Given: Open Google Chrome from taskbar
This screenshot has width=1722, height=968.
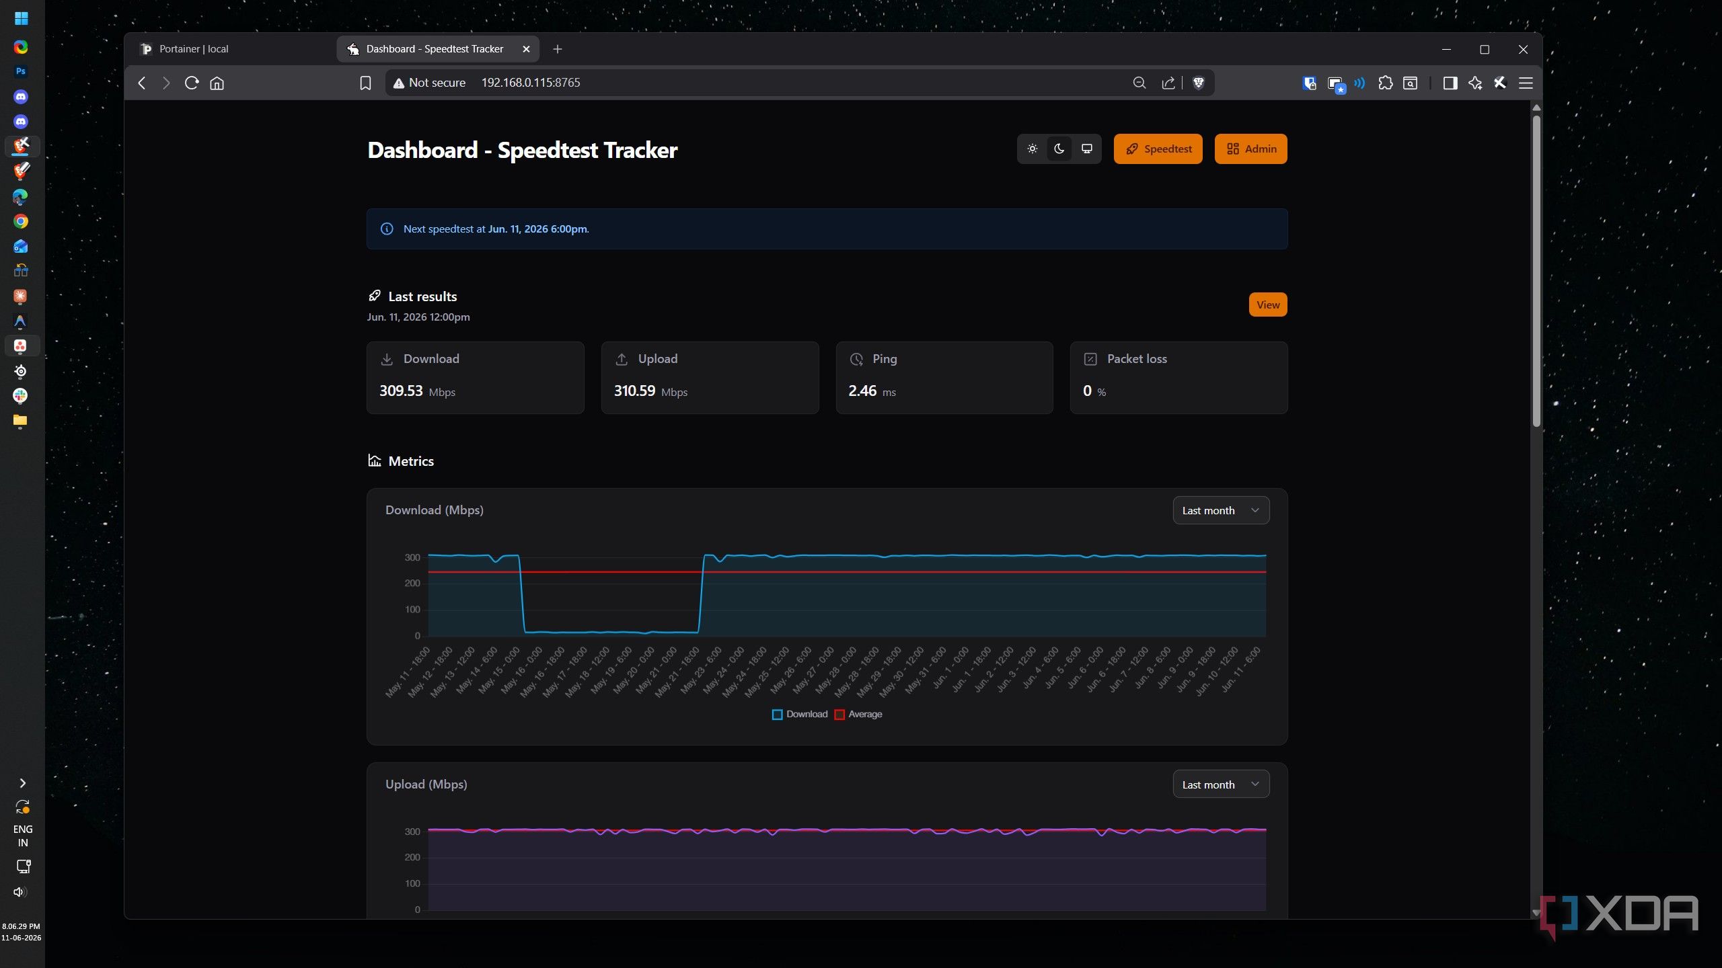Looking at the screenshot, I should pos(21,221).
